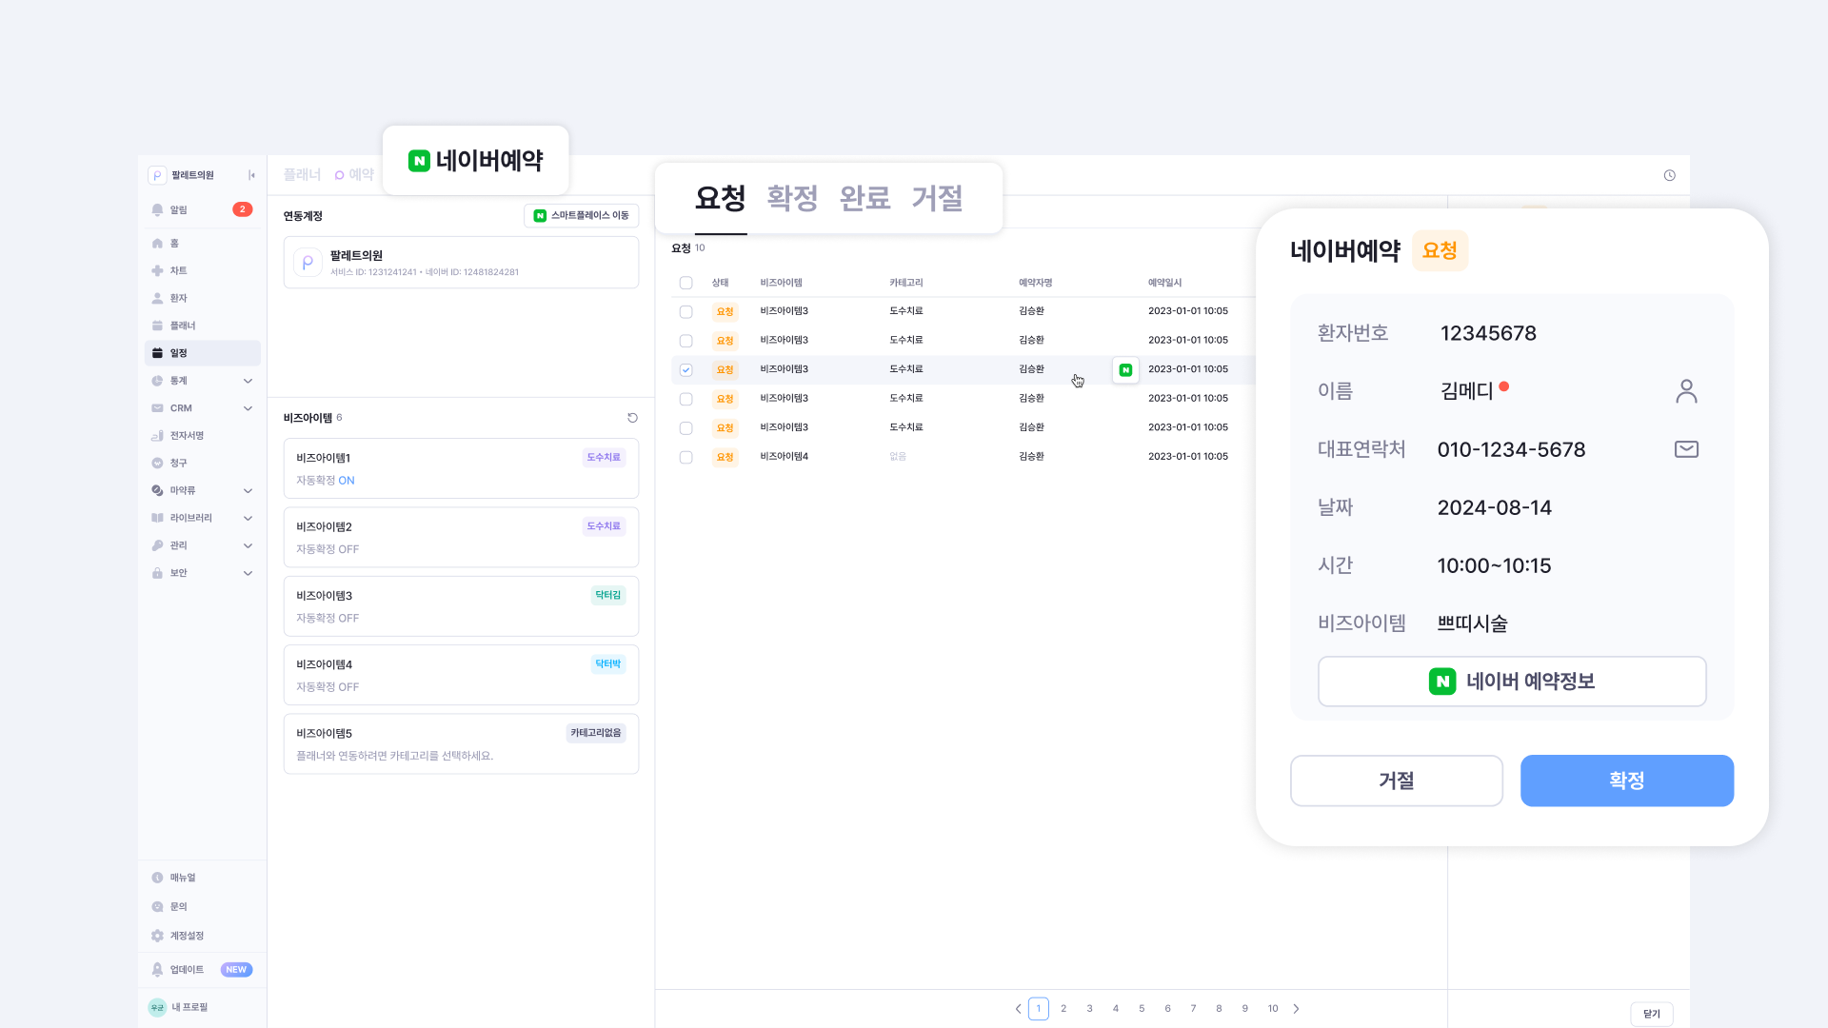Click the 팔레트의원 logo at sidebar top
Screen dimensions: 1828x1028
[157, 175]
